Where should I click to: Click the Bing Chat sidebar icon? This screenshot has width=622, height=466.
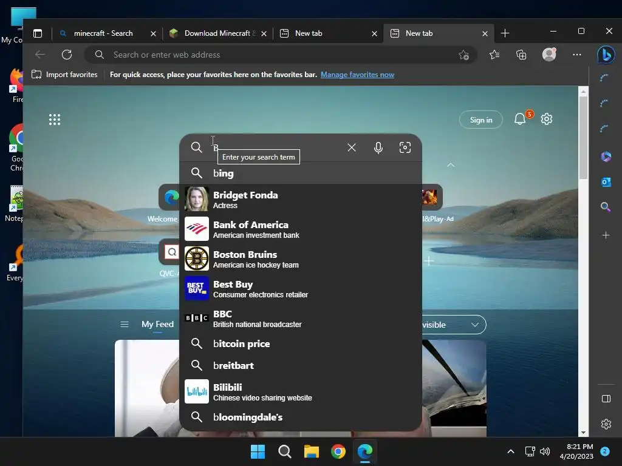(x=606, y=55)
